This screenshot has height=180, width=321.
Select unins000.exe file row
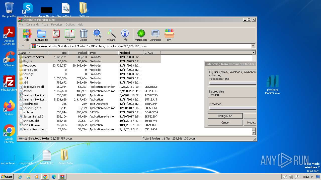(x=89, y=125)
